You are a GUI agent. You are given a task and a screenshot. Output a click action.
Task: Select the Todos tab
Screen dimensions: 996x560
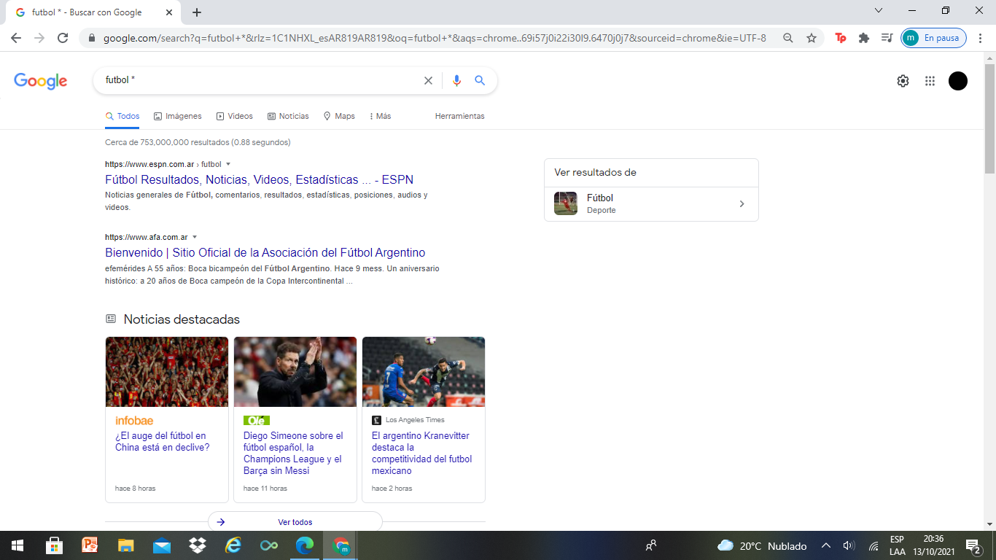coord(122,116)
